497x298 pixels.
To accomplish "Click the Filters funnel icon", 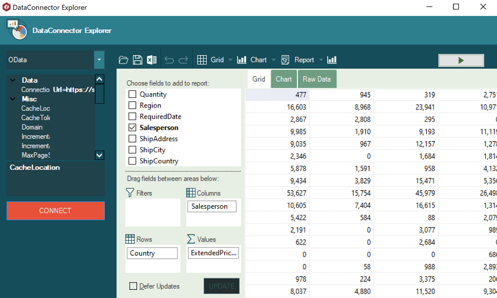I will (x=130, y=193).
